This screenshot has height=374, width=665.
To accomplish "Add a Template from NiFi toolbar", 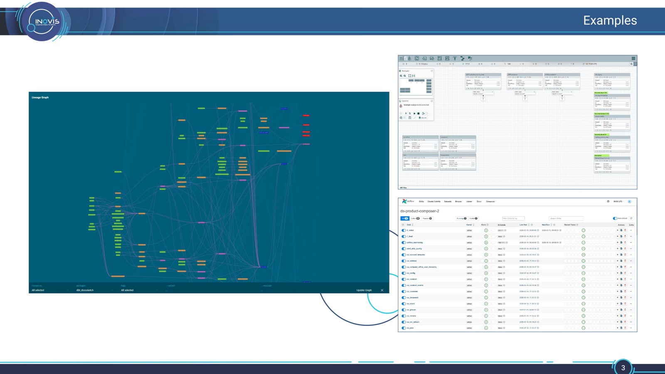I will pyautogui.click(x=463, y=58).
